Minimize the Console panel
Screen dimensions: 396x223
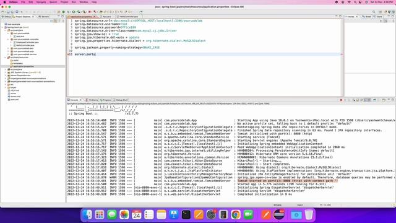click(389, 100)
